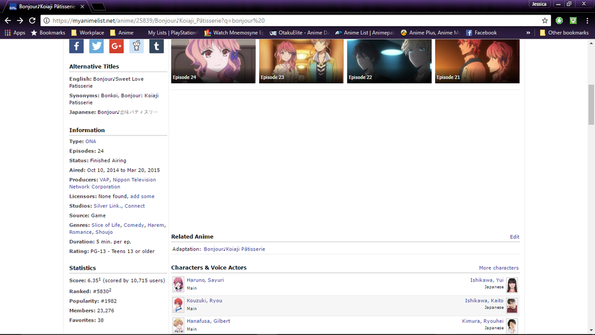Bookmark this page with the star icon
595x335 pixels.
[545, 20]
